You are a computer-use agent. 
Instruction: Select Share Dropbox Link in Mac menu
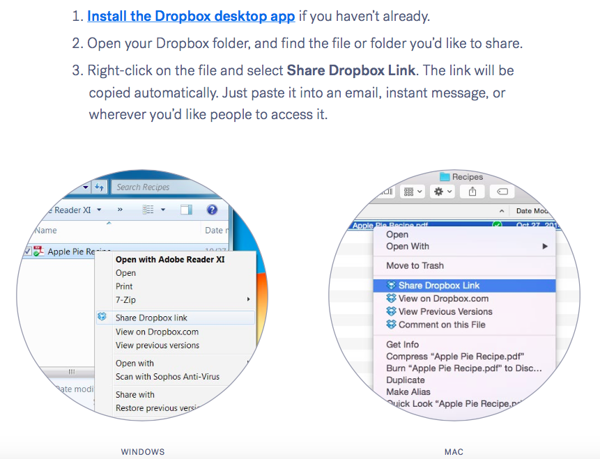pos(465,286)
